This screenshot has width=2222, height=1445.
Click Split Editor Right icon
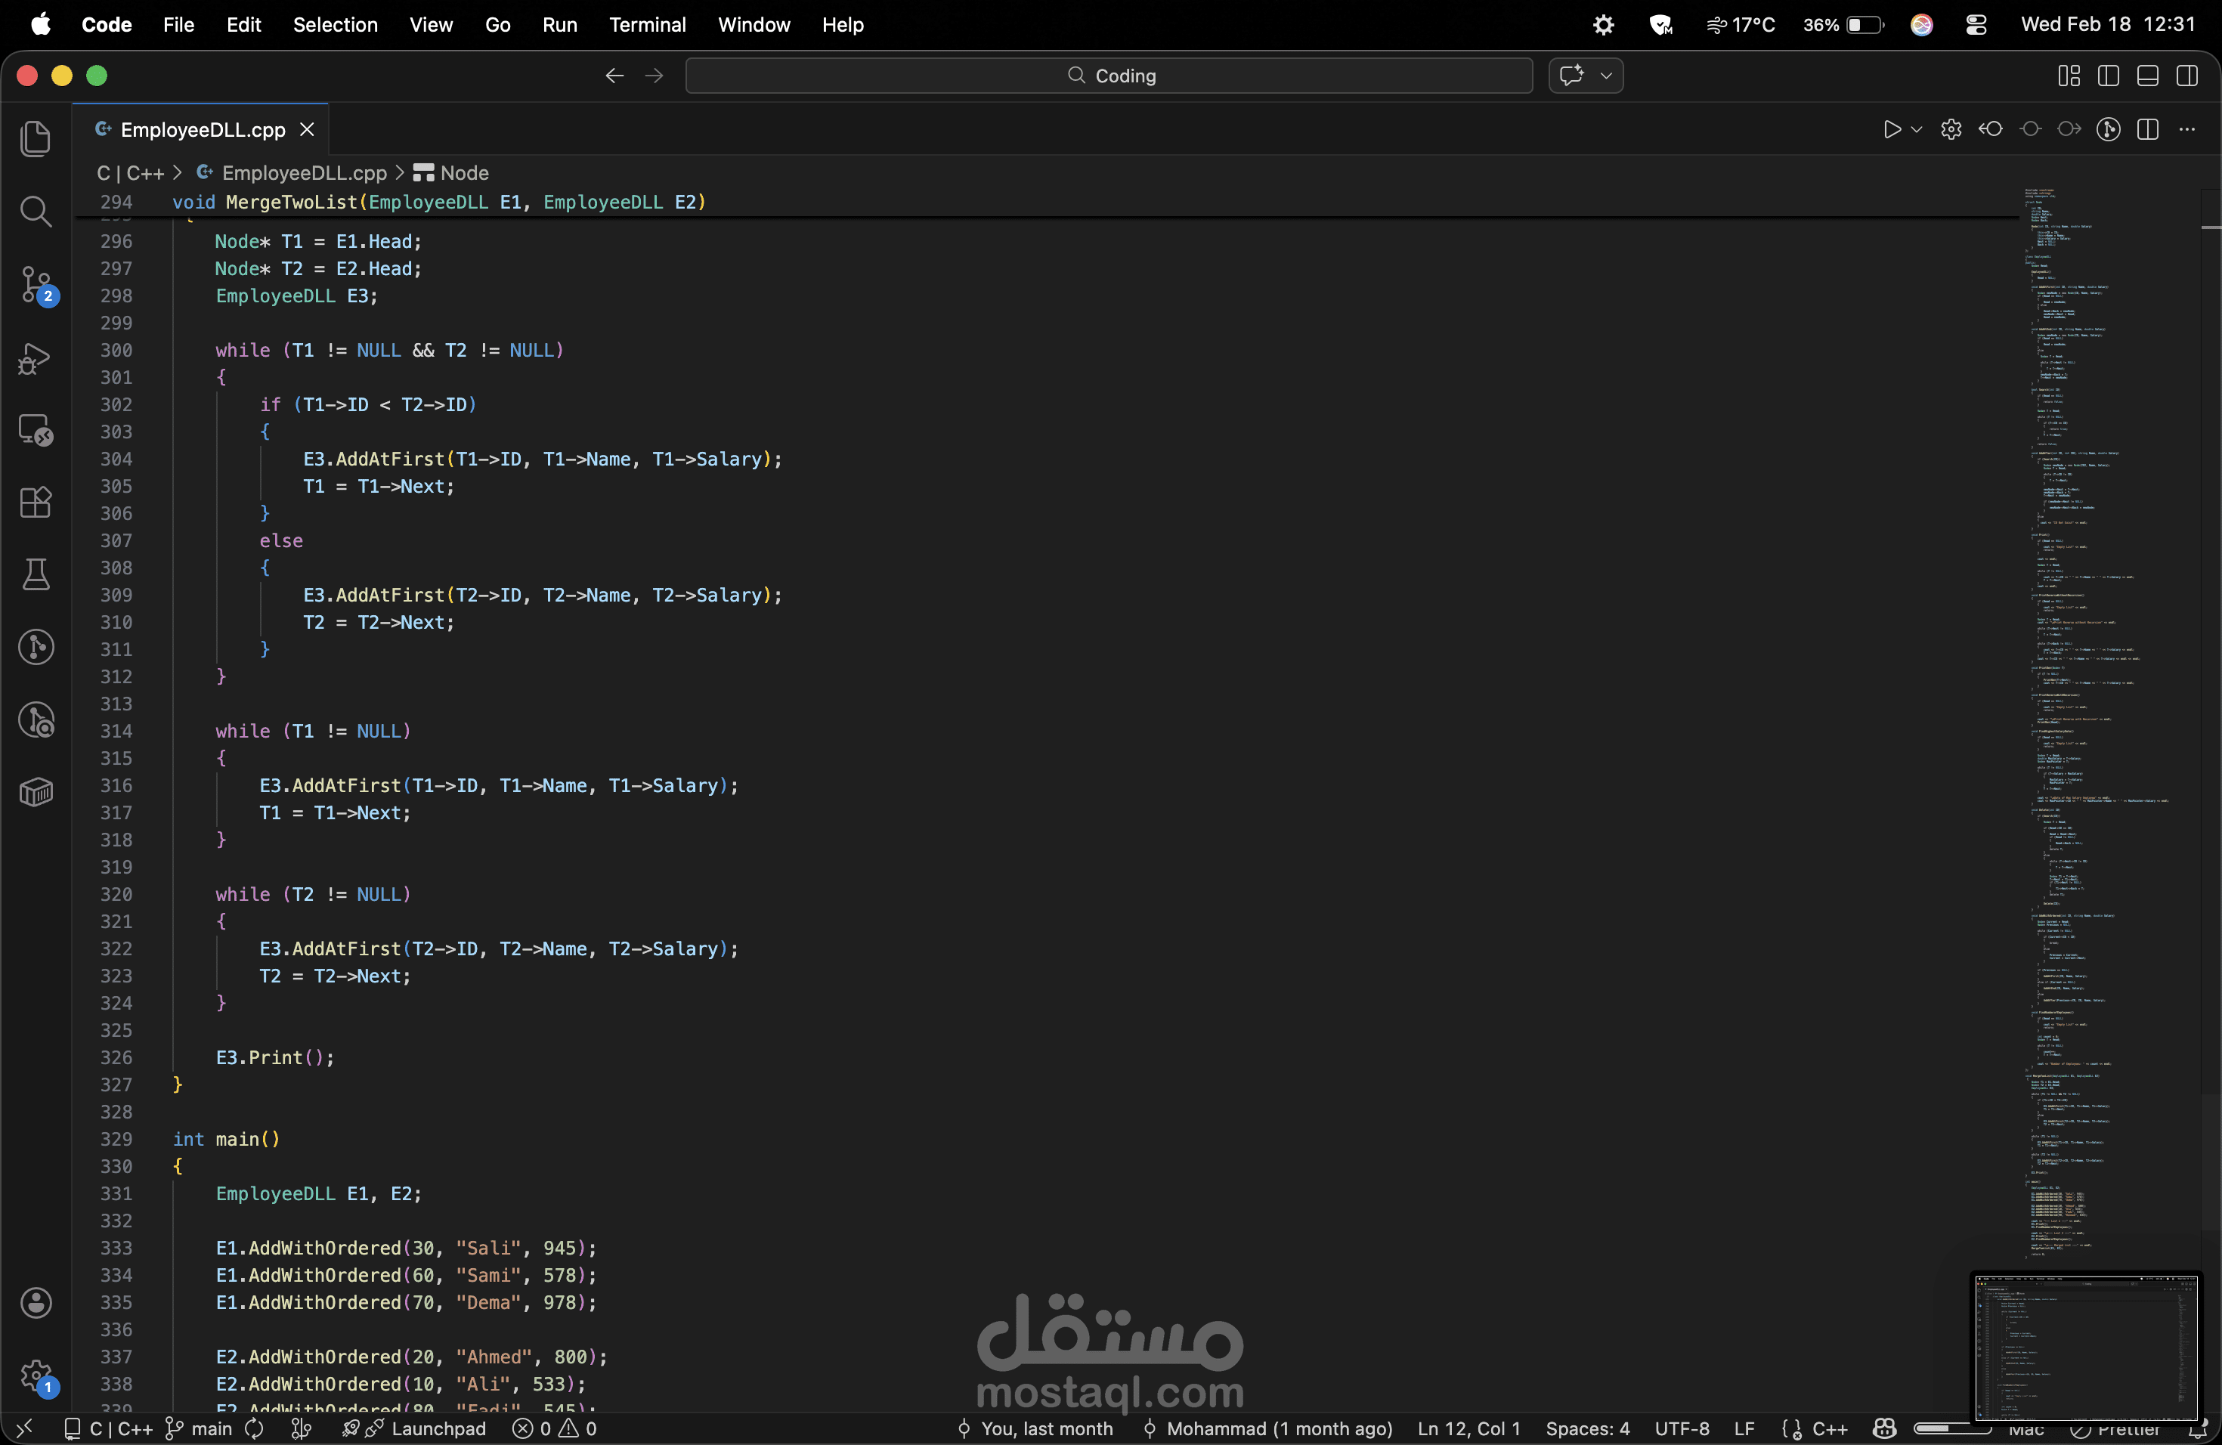2147,130
